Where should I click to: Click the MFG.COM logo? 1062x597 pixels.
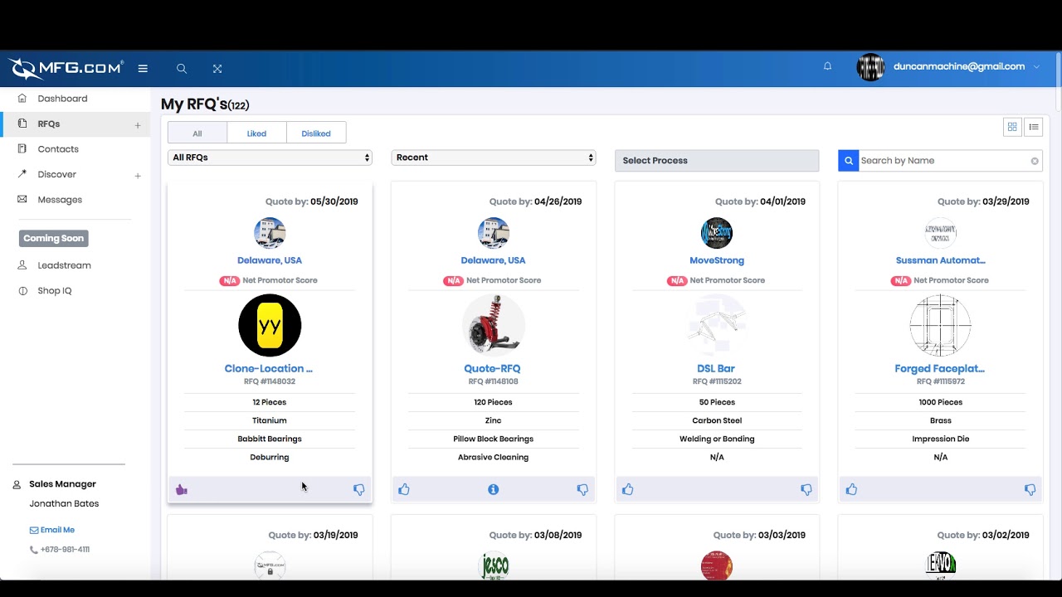click(x=66, y=68)
